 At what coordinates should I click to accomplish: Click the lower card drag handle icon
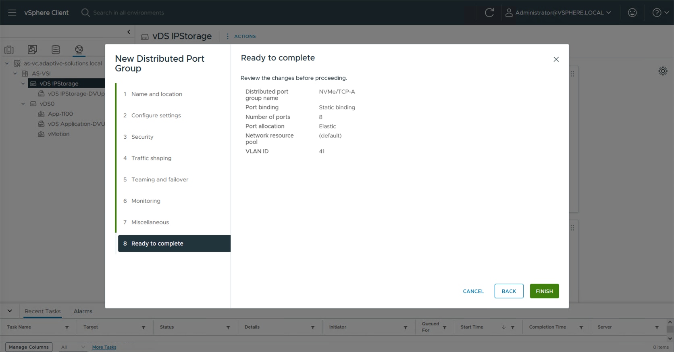pos(572,228)
